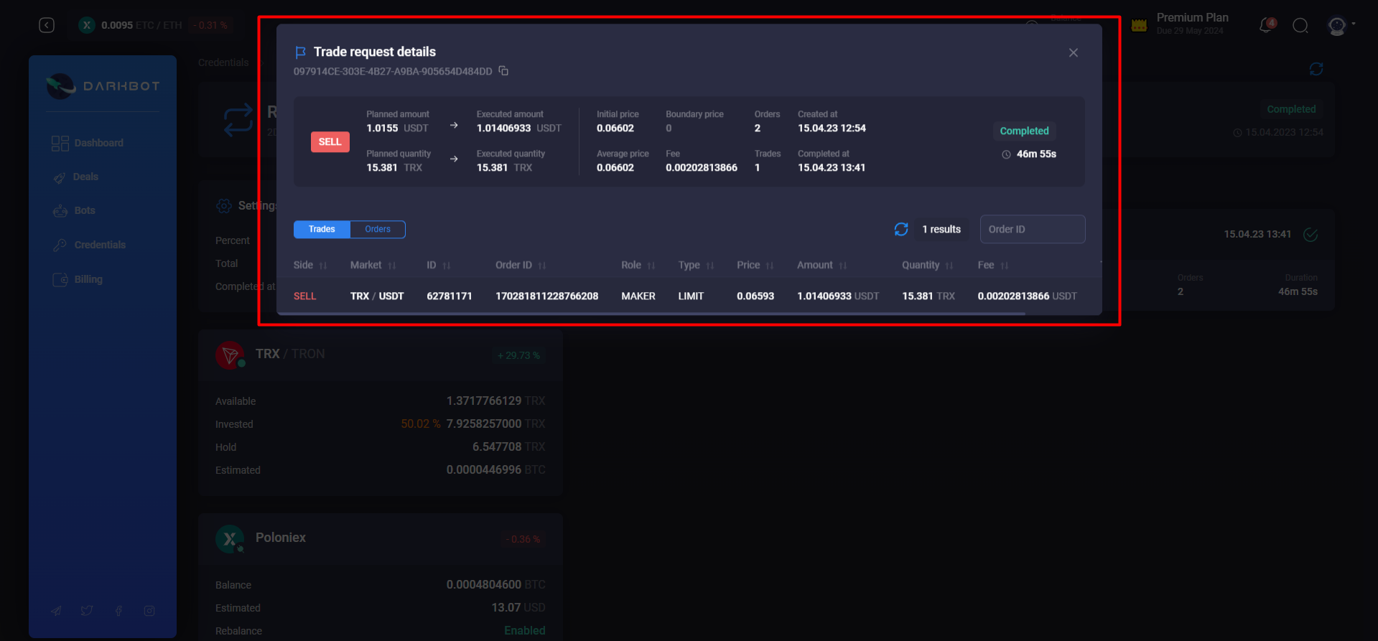
Task: Open Facebook link in sidebar footer
Action: (x=118, y=611)
